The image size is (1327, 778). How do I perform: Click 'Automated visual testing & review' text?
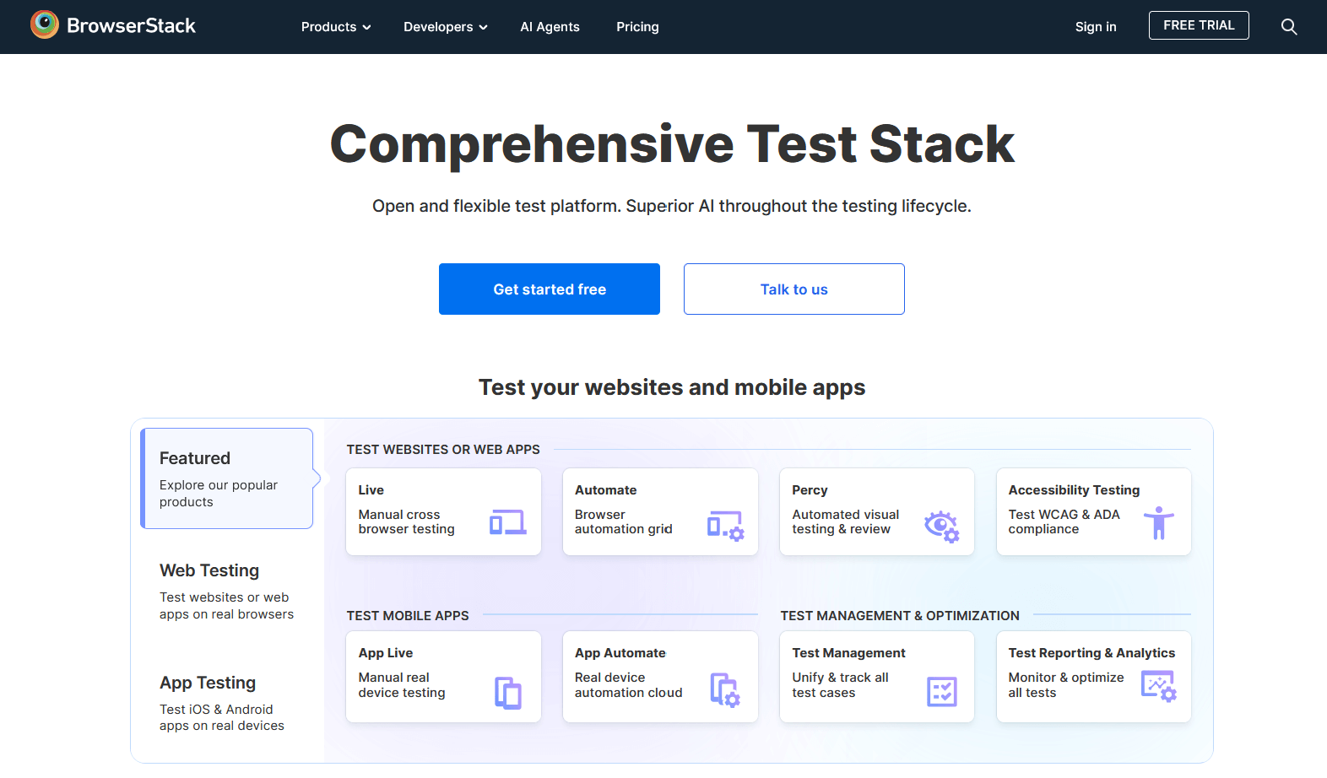845,521
